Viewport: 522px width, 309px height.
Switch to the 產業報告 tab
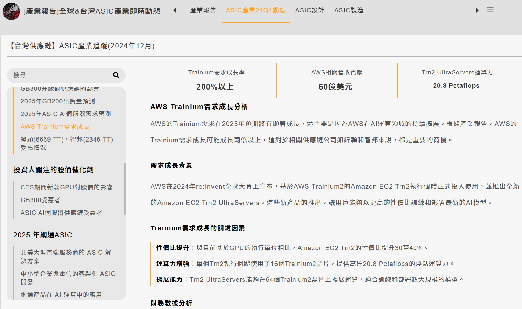(203, 10)
